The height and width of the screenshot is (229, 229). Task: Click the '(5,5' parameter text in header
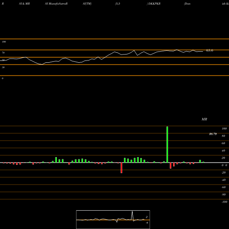point(118,4)
